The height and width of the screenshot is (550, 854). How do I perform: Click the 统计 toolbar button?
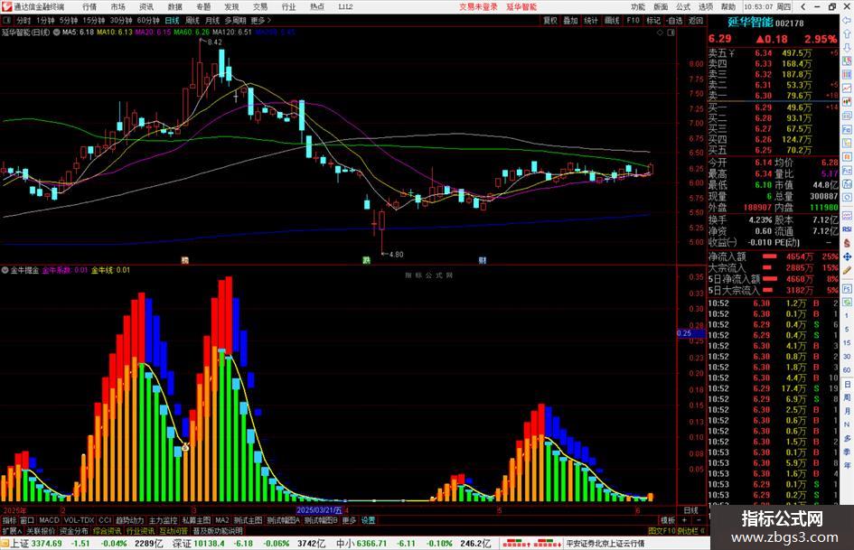(x=591, y=21)
